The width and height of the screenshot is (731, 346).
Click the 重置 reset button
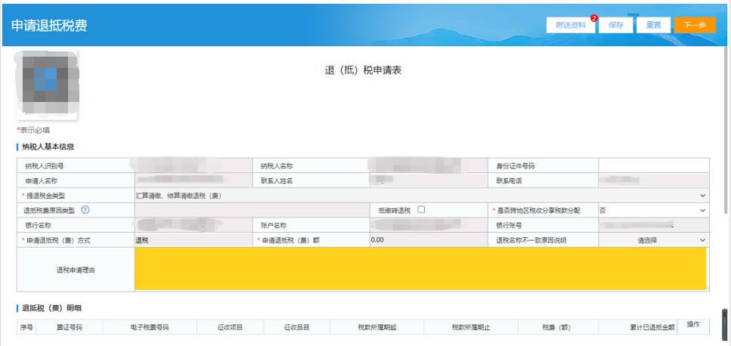[654, 25]
